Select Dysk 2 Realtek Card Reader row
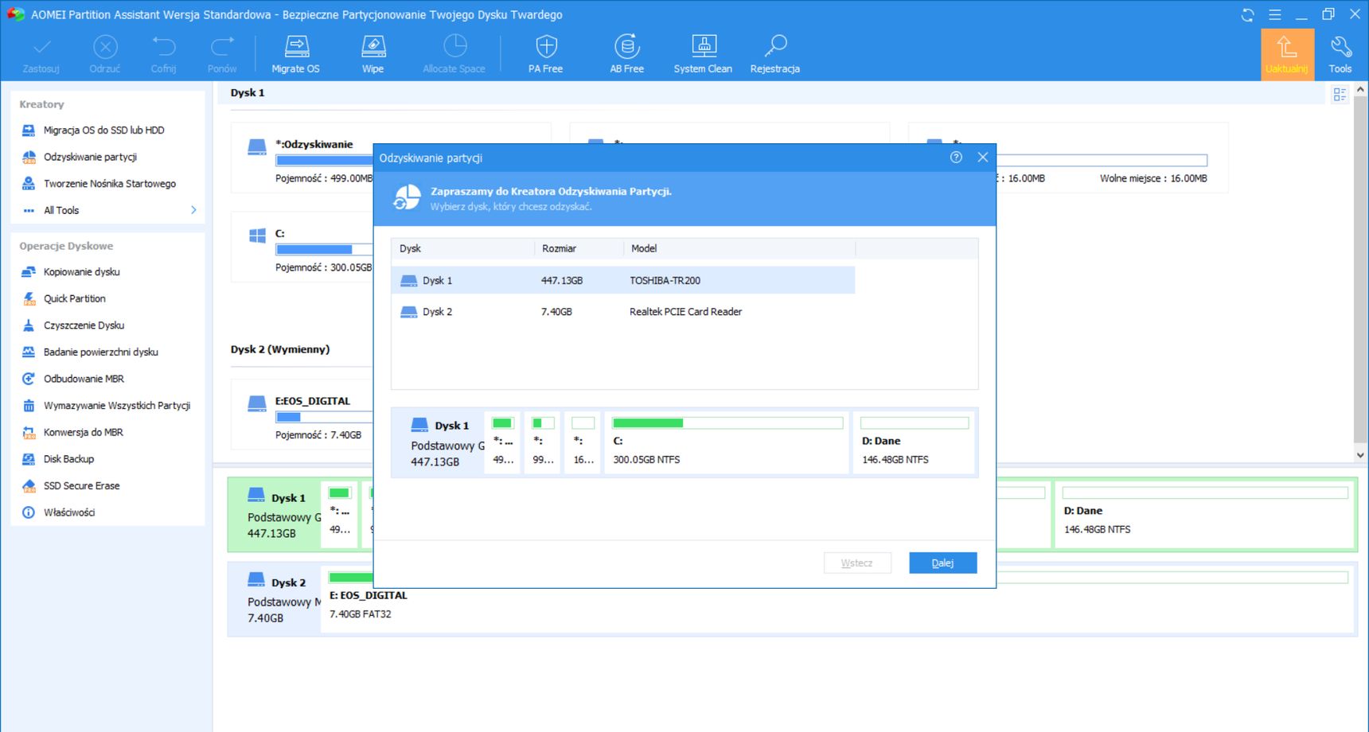Viewport: 1369px width, 732px height. 623,312
